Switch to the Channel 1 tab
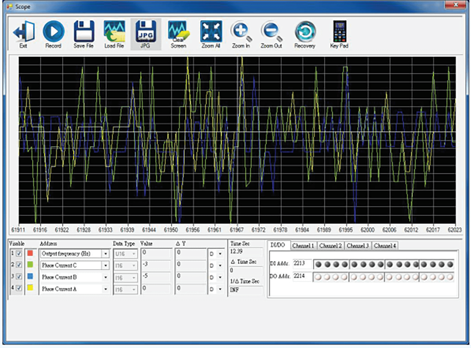This screenshot has height=348, width=471. click(x=303, y=246)
